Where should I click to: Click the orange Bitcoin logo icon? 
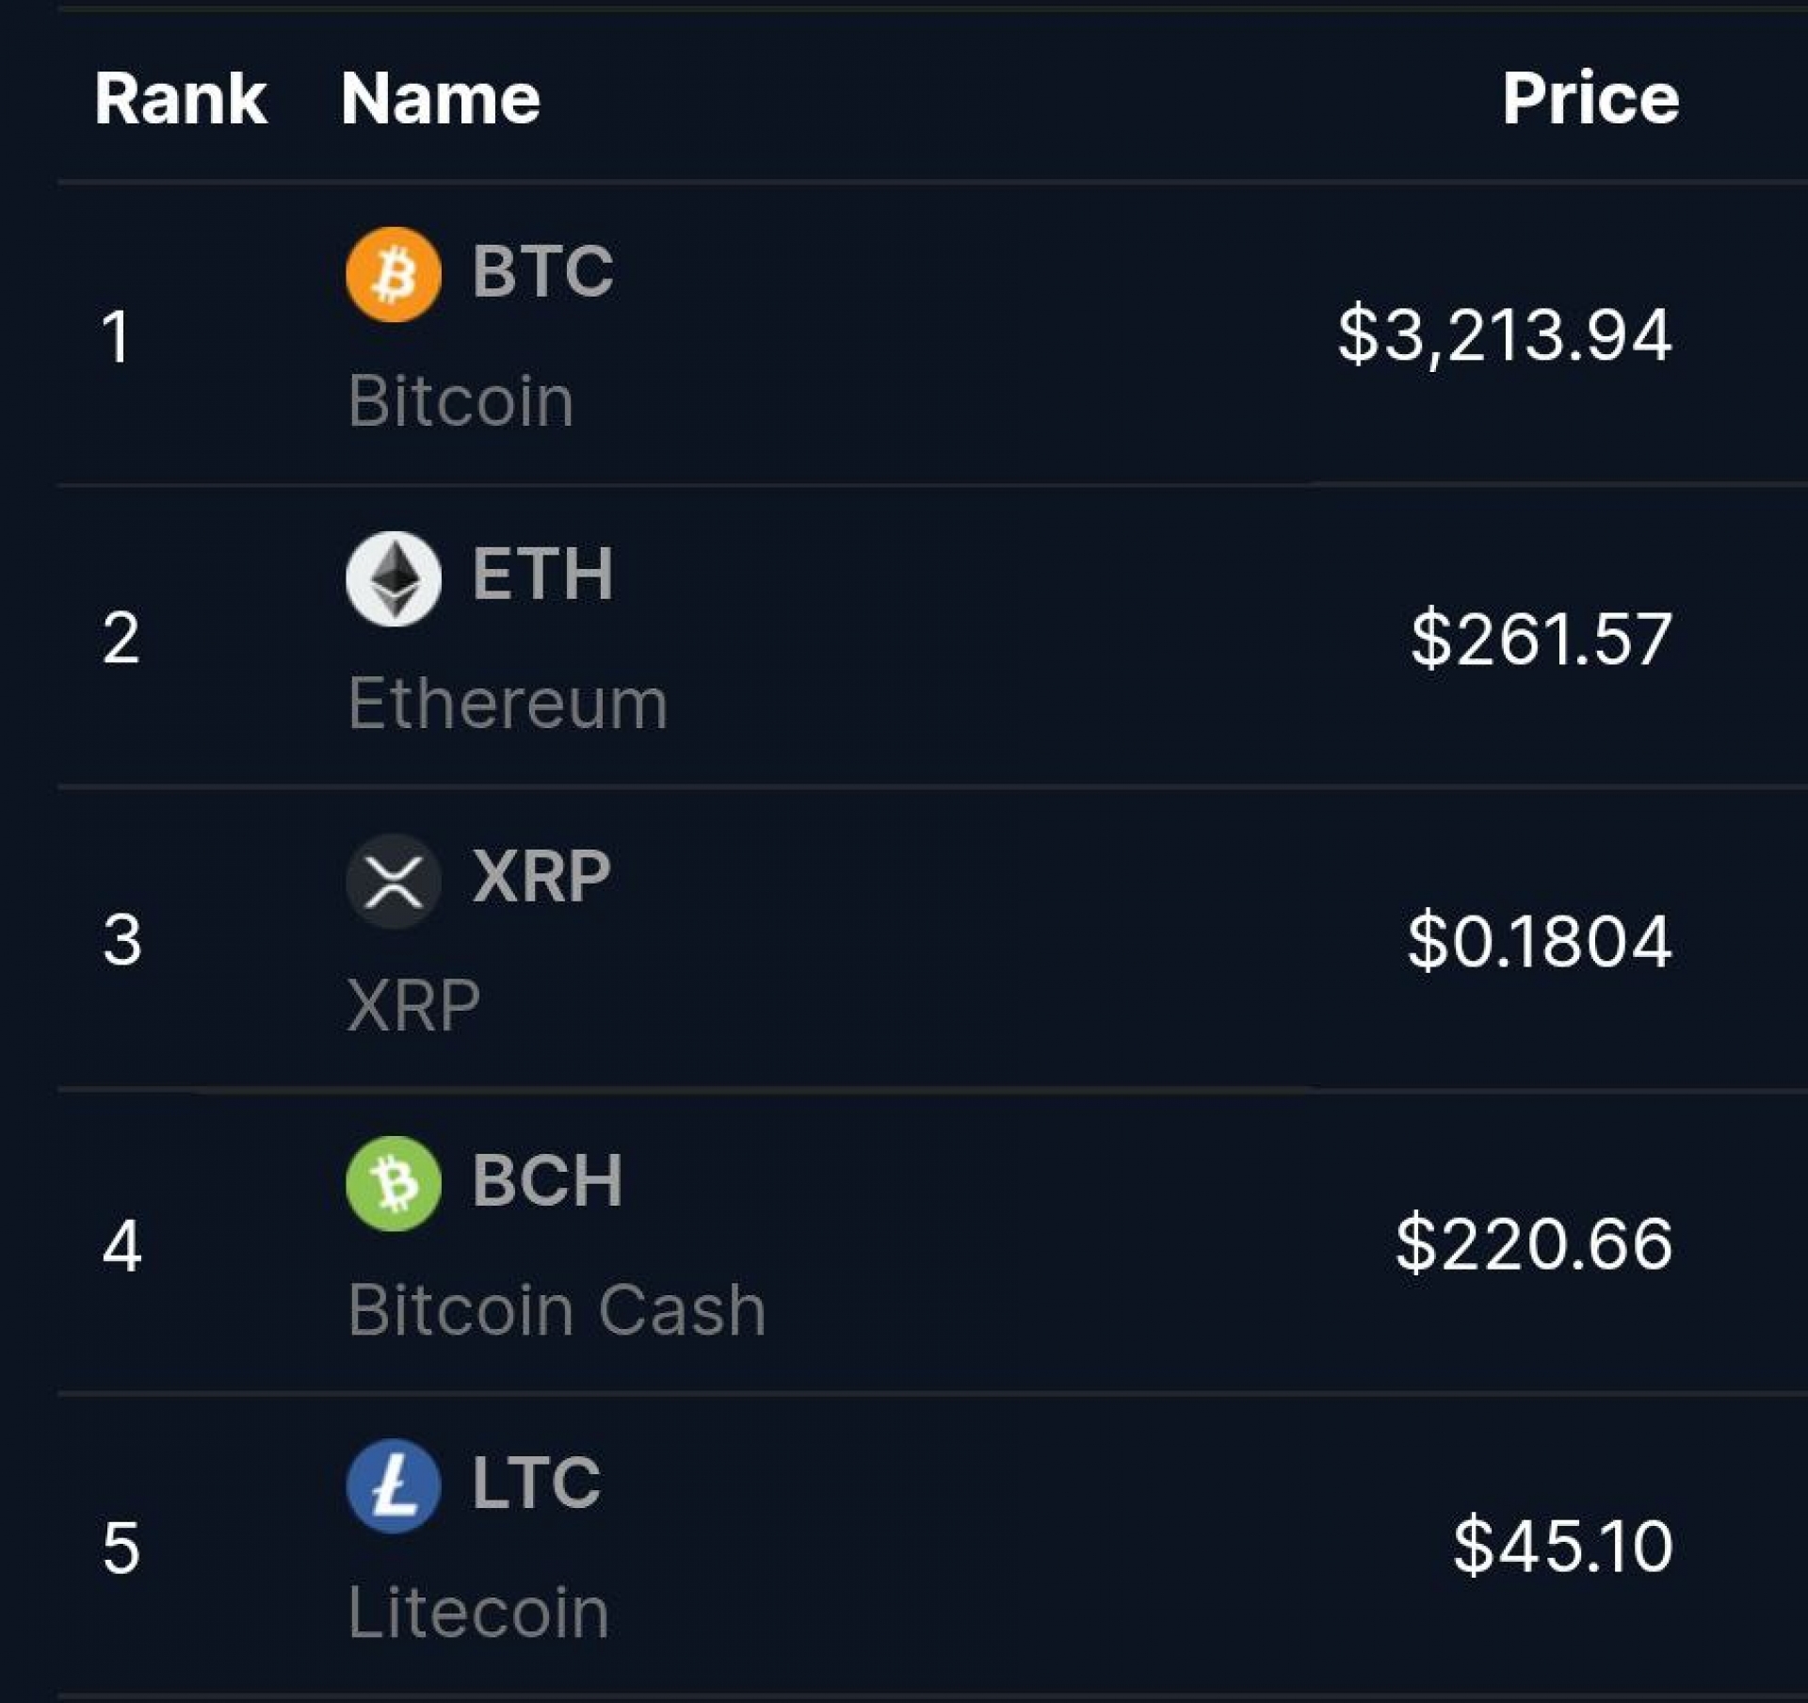pyautogui.click(x=394, y=274)
